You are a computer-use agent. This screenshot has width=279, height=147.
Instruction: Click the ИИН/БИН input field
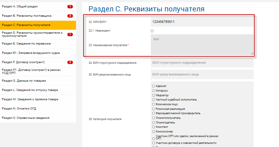[202, 22]
